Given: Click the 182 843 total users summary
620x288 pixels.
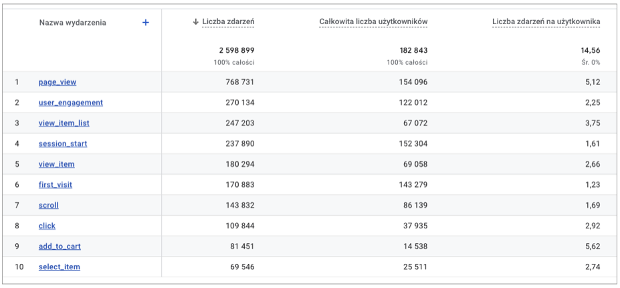Looking at the screenshot, I should tap(411, 50).
